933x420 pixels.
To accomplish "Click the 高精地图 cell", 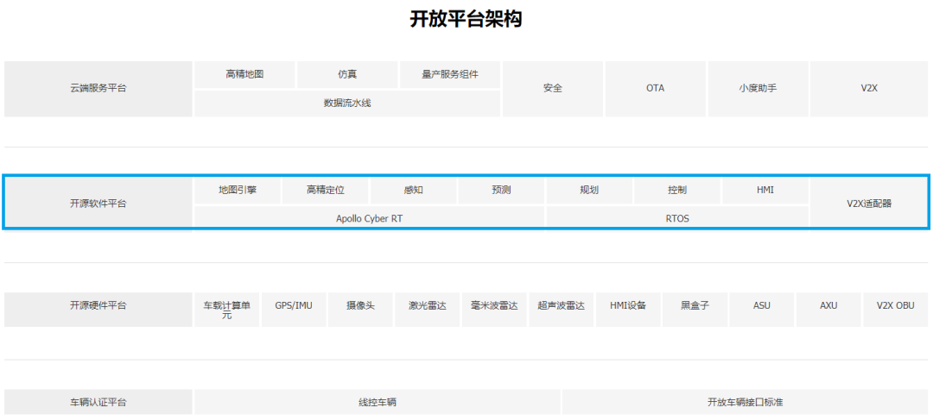I will pyautogui.click(x=244, y=74).
